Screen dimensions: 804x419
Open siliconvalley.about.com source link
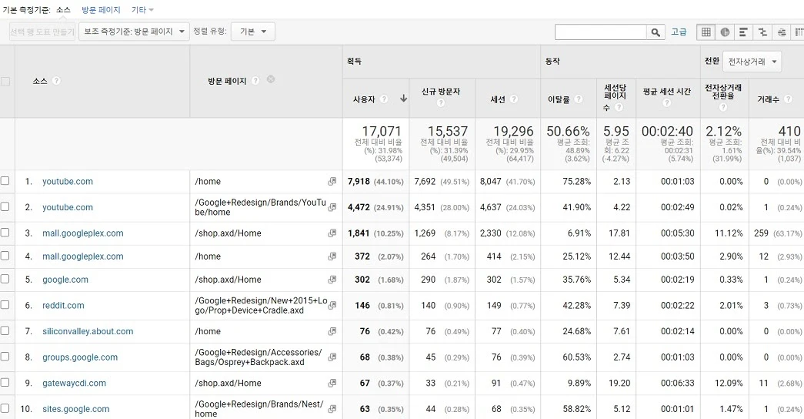tap(88, 332)
